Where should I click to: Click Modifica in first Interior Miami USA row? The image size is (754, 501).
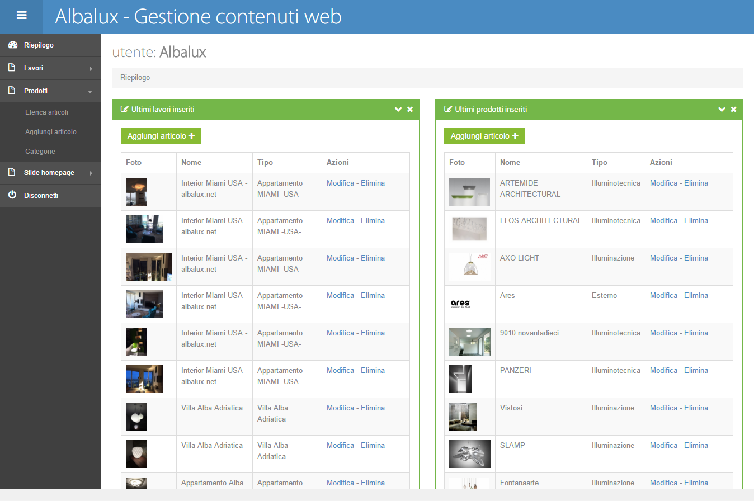tap(340, 183)
